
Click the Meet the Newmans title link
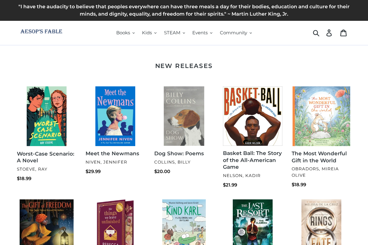tap(112, 153)
